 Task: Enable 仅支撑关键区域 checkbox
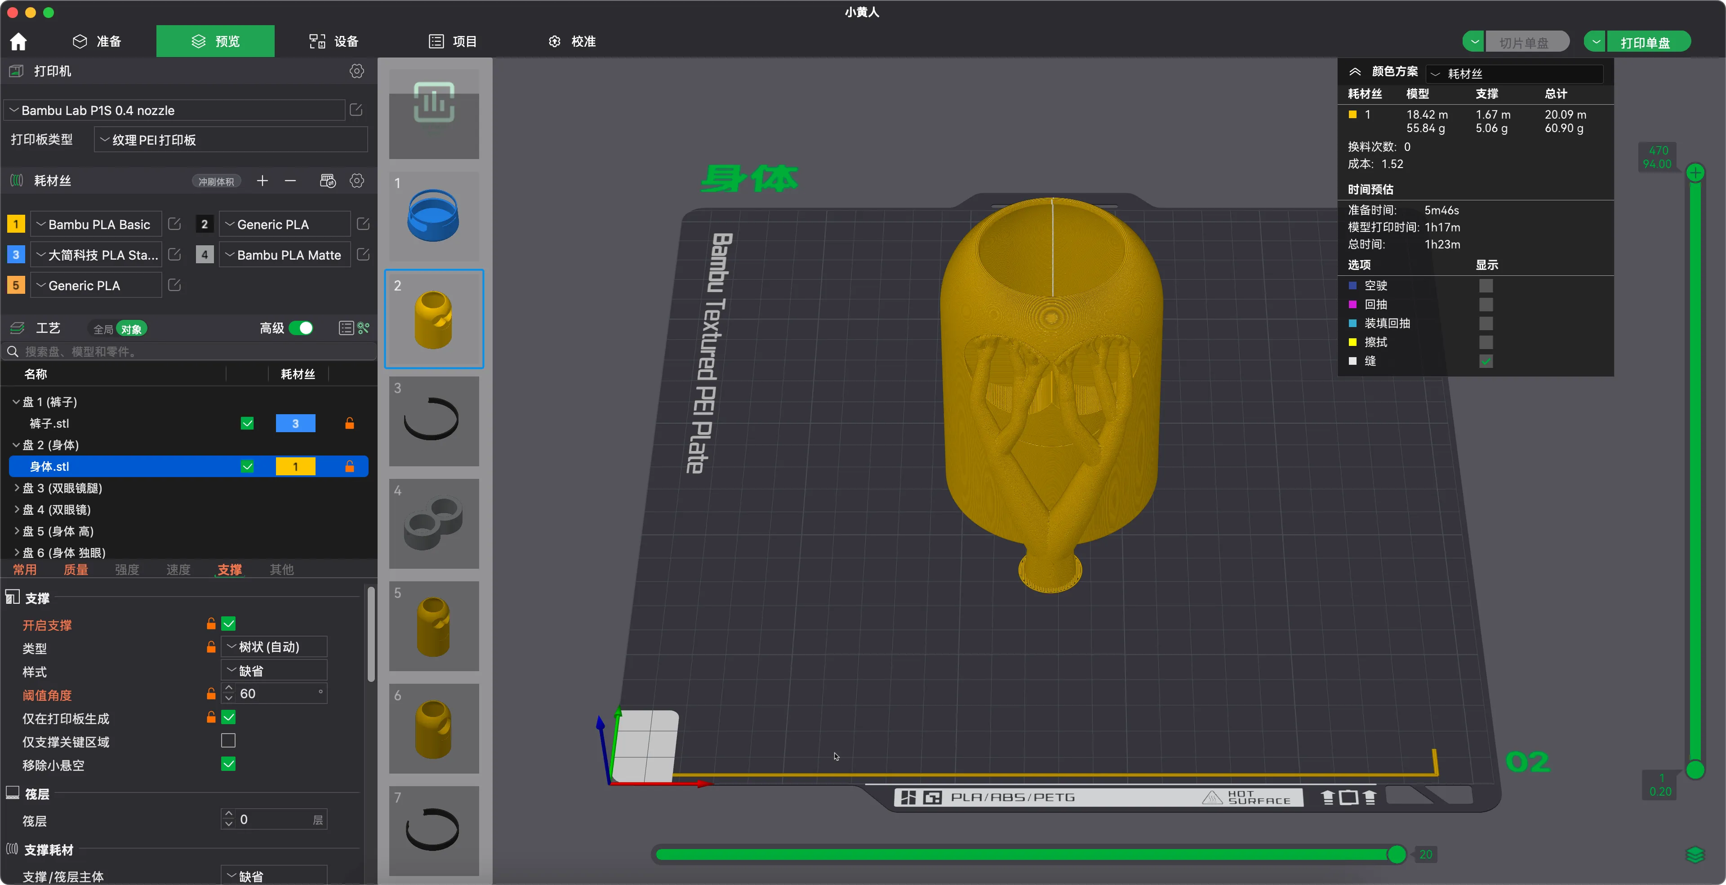(228, 740)
